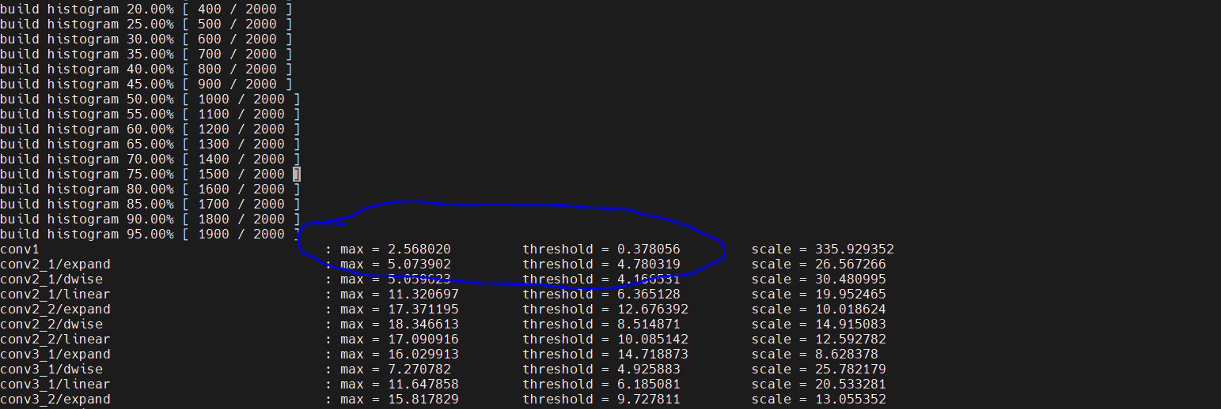Select max value 11.320697
Image resolution: width=1221 pixels, height=409 pixels.
pyautogui.click(x=423, y=294)
